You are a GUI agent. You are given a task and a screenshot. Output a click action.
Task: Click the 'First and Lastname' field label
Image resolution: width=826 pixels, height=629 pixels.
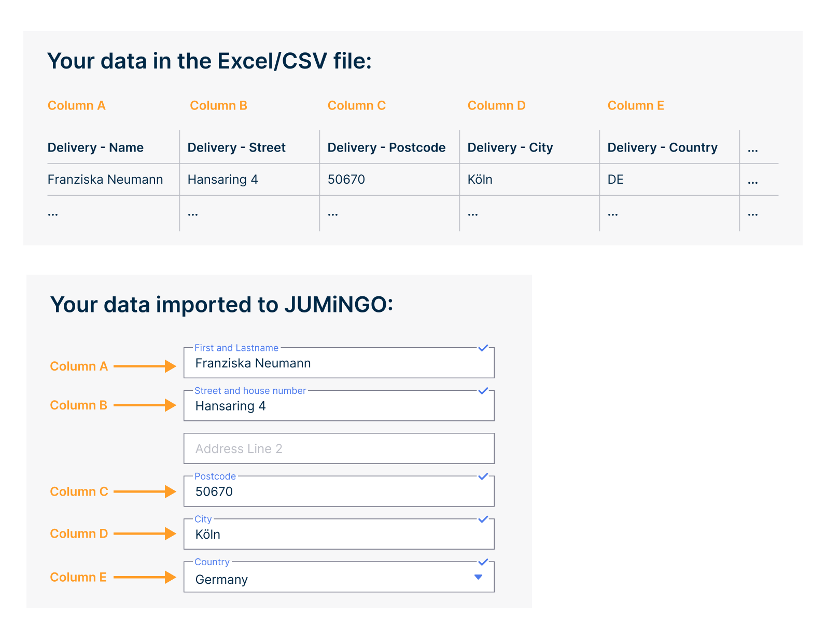[236, 348]
